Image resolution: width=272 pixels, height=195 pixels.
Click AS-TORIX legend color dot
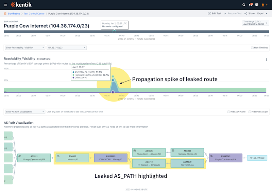pyautogui.click(x=73, y=72)
